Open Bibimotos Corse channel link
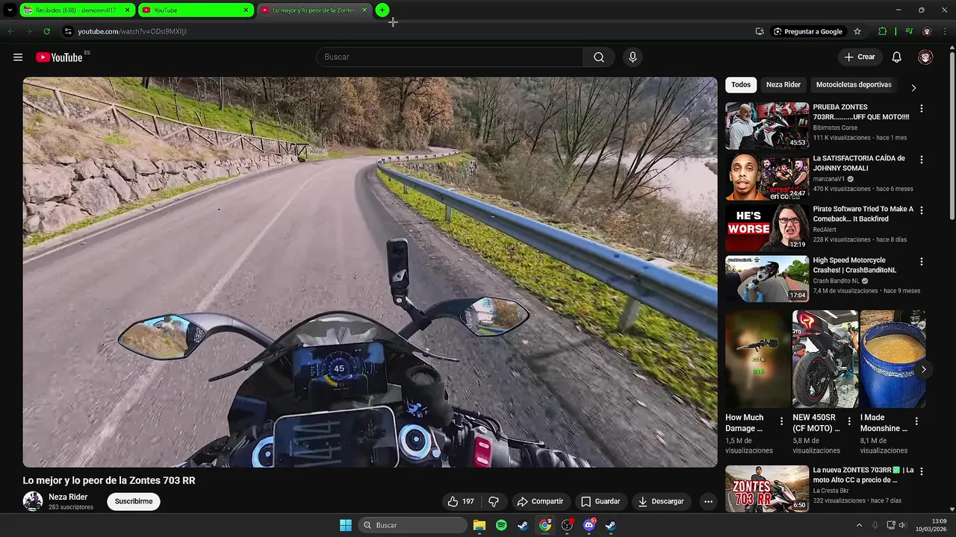The width and height of the screenshot is (956, 537). click(x=835, y=128)
